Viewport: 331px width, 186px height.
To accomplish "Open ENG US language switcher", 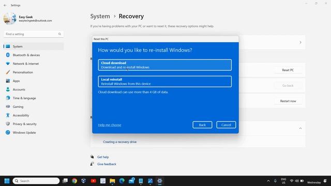I will [283, 181].
